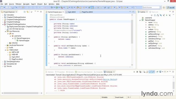Click the New file toolbar icon
The height and width of the screenshot is (99, 176).
coord(2,7)
